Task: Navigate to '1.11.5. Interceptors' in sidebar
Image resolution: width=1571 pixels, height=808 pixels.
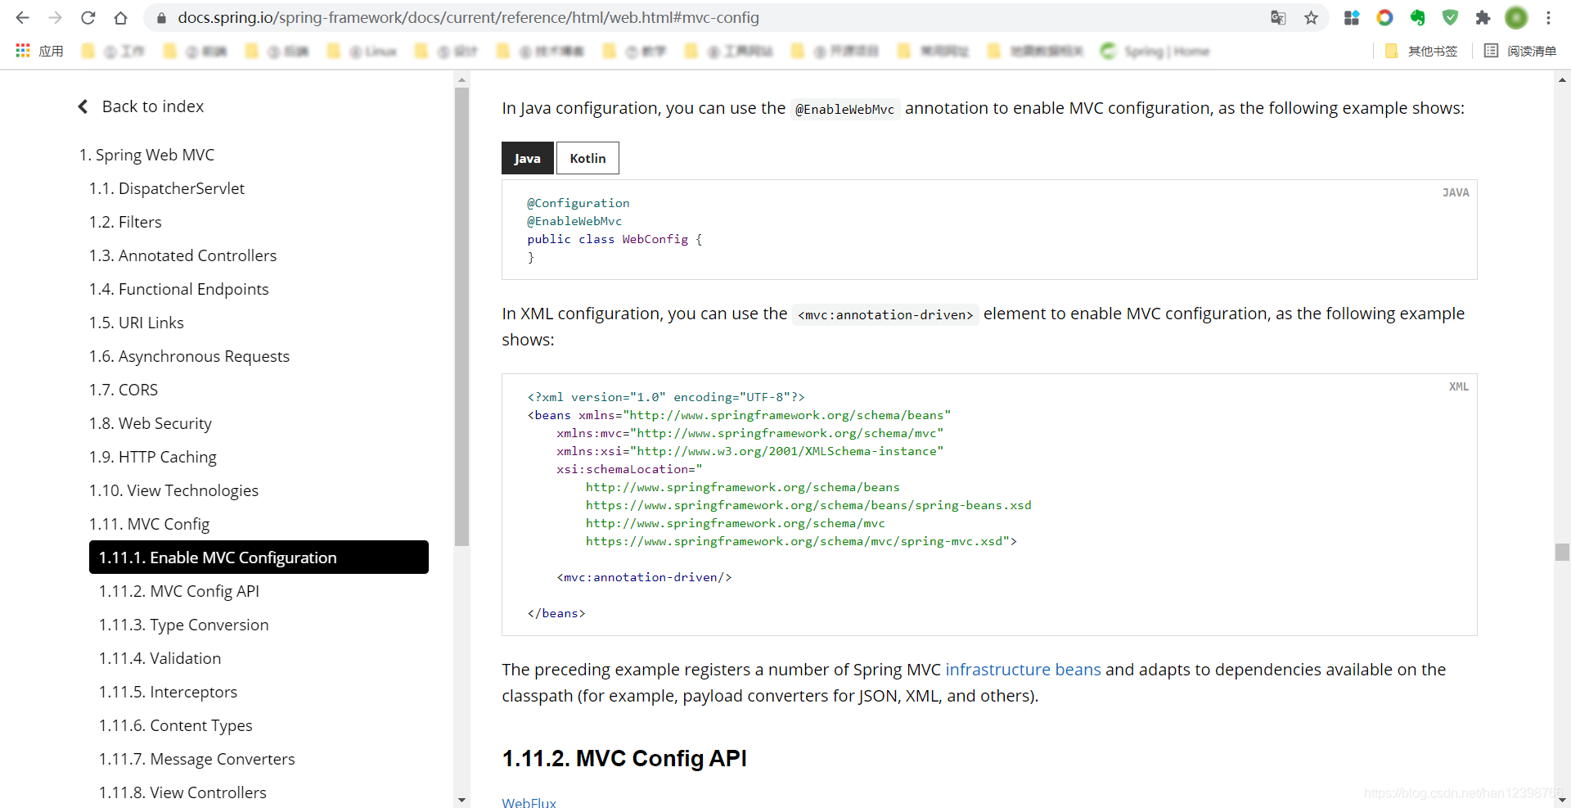Action: (168, 692)
